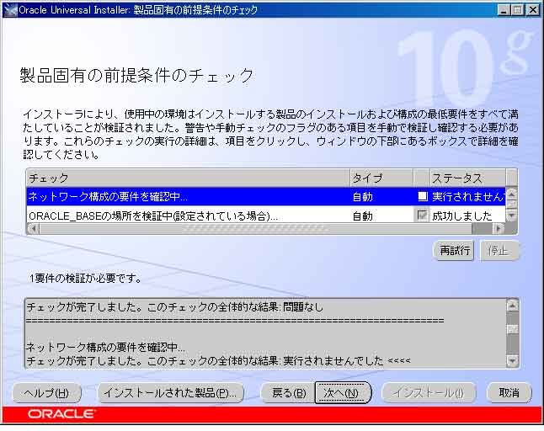Minimize the Oracle Universal Installer window
This screenshot has height=431, width=544.
[x=504, y=10]
